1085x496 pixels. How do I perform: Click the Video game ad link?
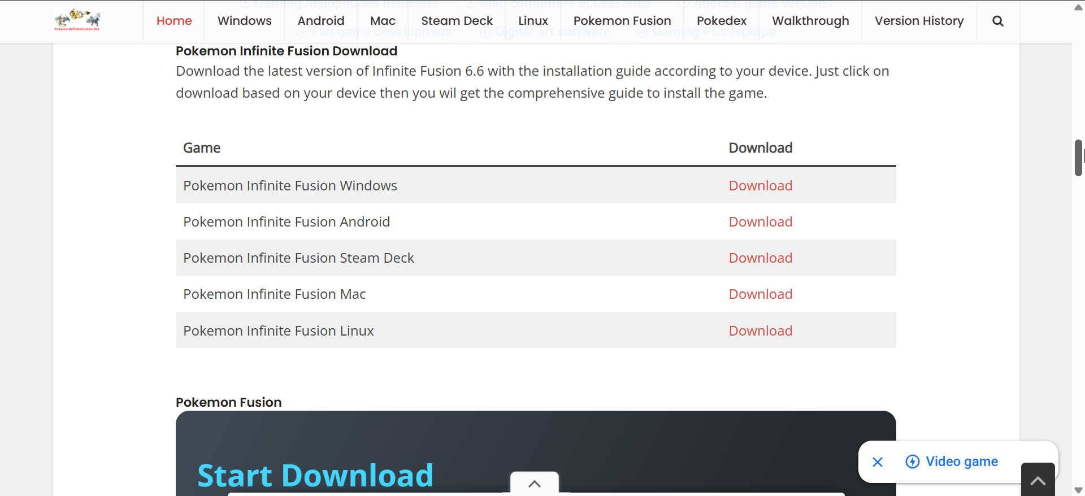click(x=962, y=462)
